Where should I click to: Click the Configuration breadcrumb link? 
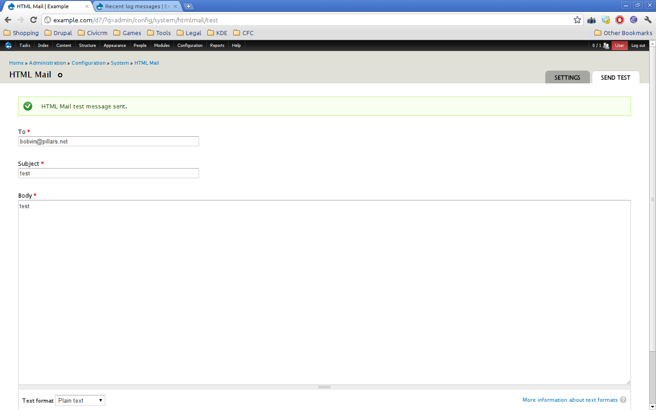tap(88, 63)
